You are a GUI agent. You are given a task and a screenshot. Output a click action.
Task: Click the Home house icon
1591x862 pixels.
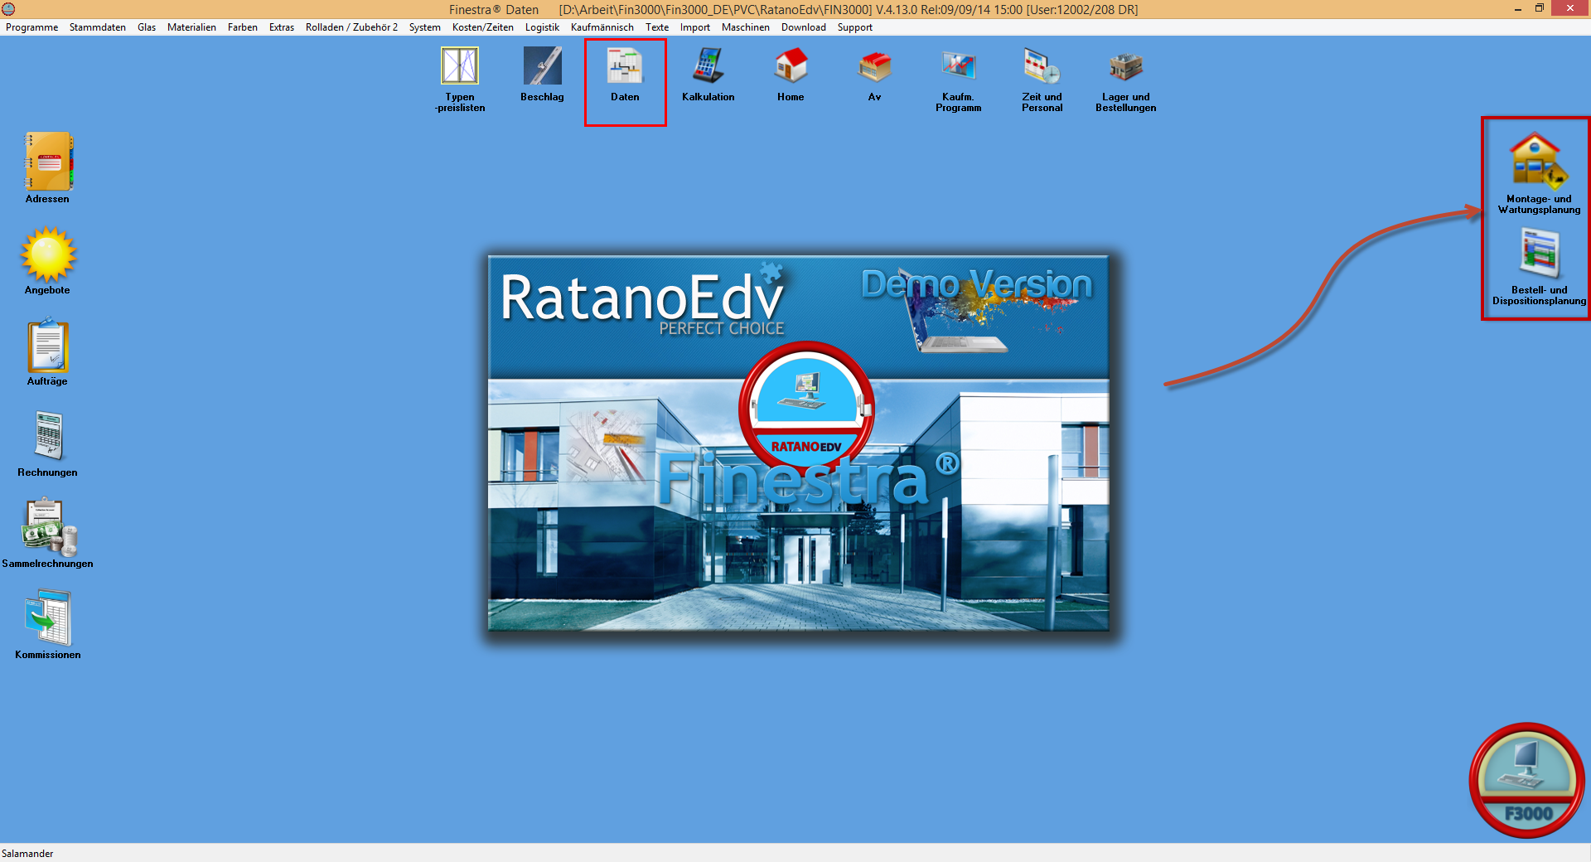pyautogui.click(x=791, y=66)
